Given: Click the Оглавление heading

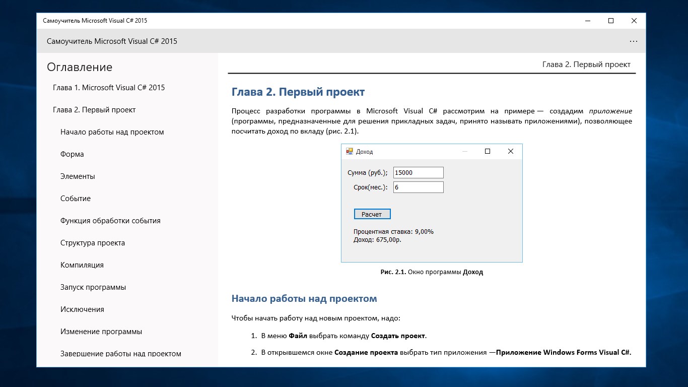Looking at the screenshot, I should point(80,68).
